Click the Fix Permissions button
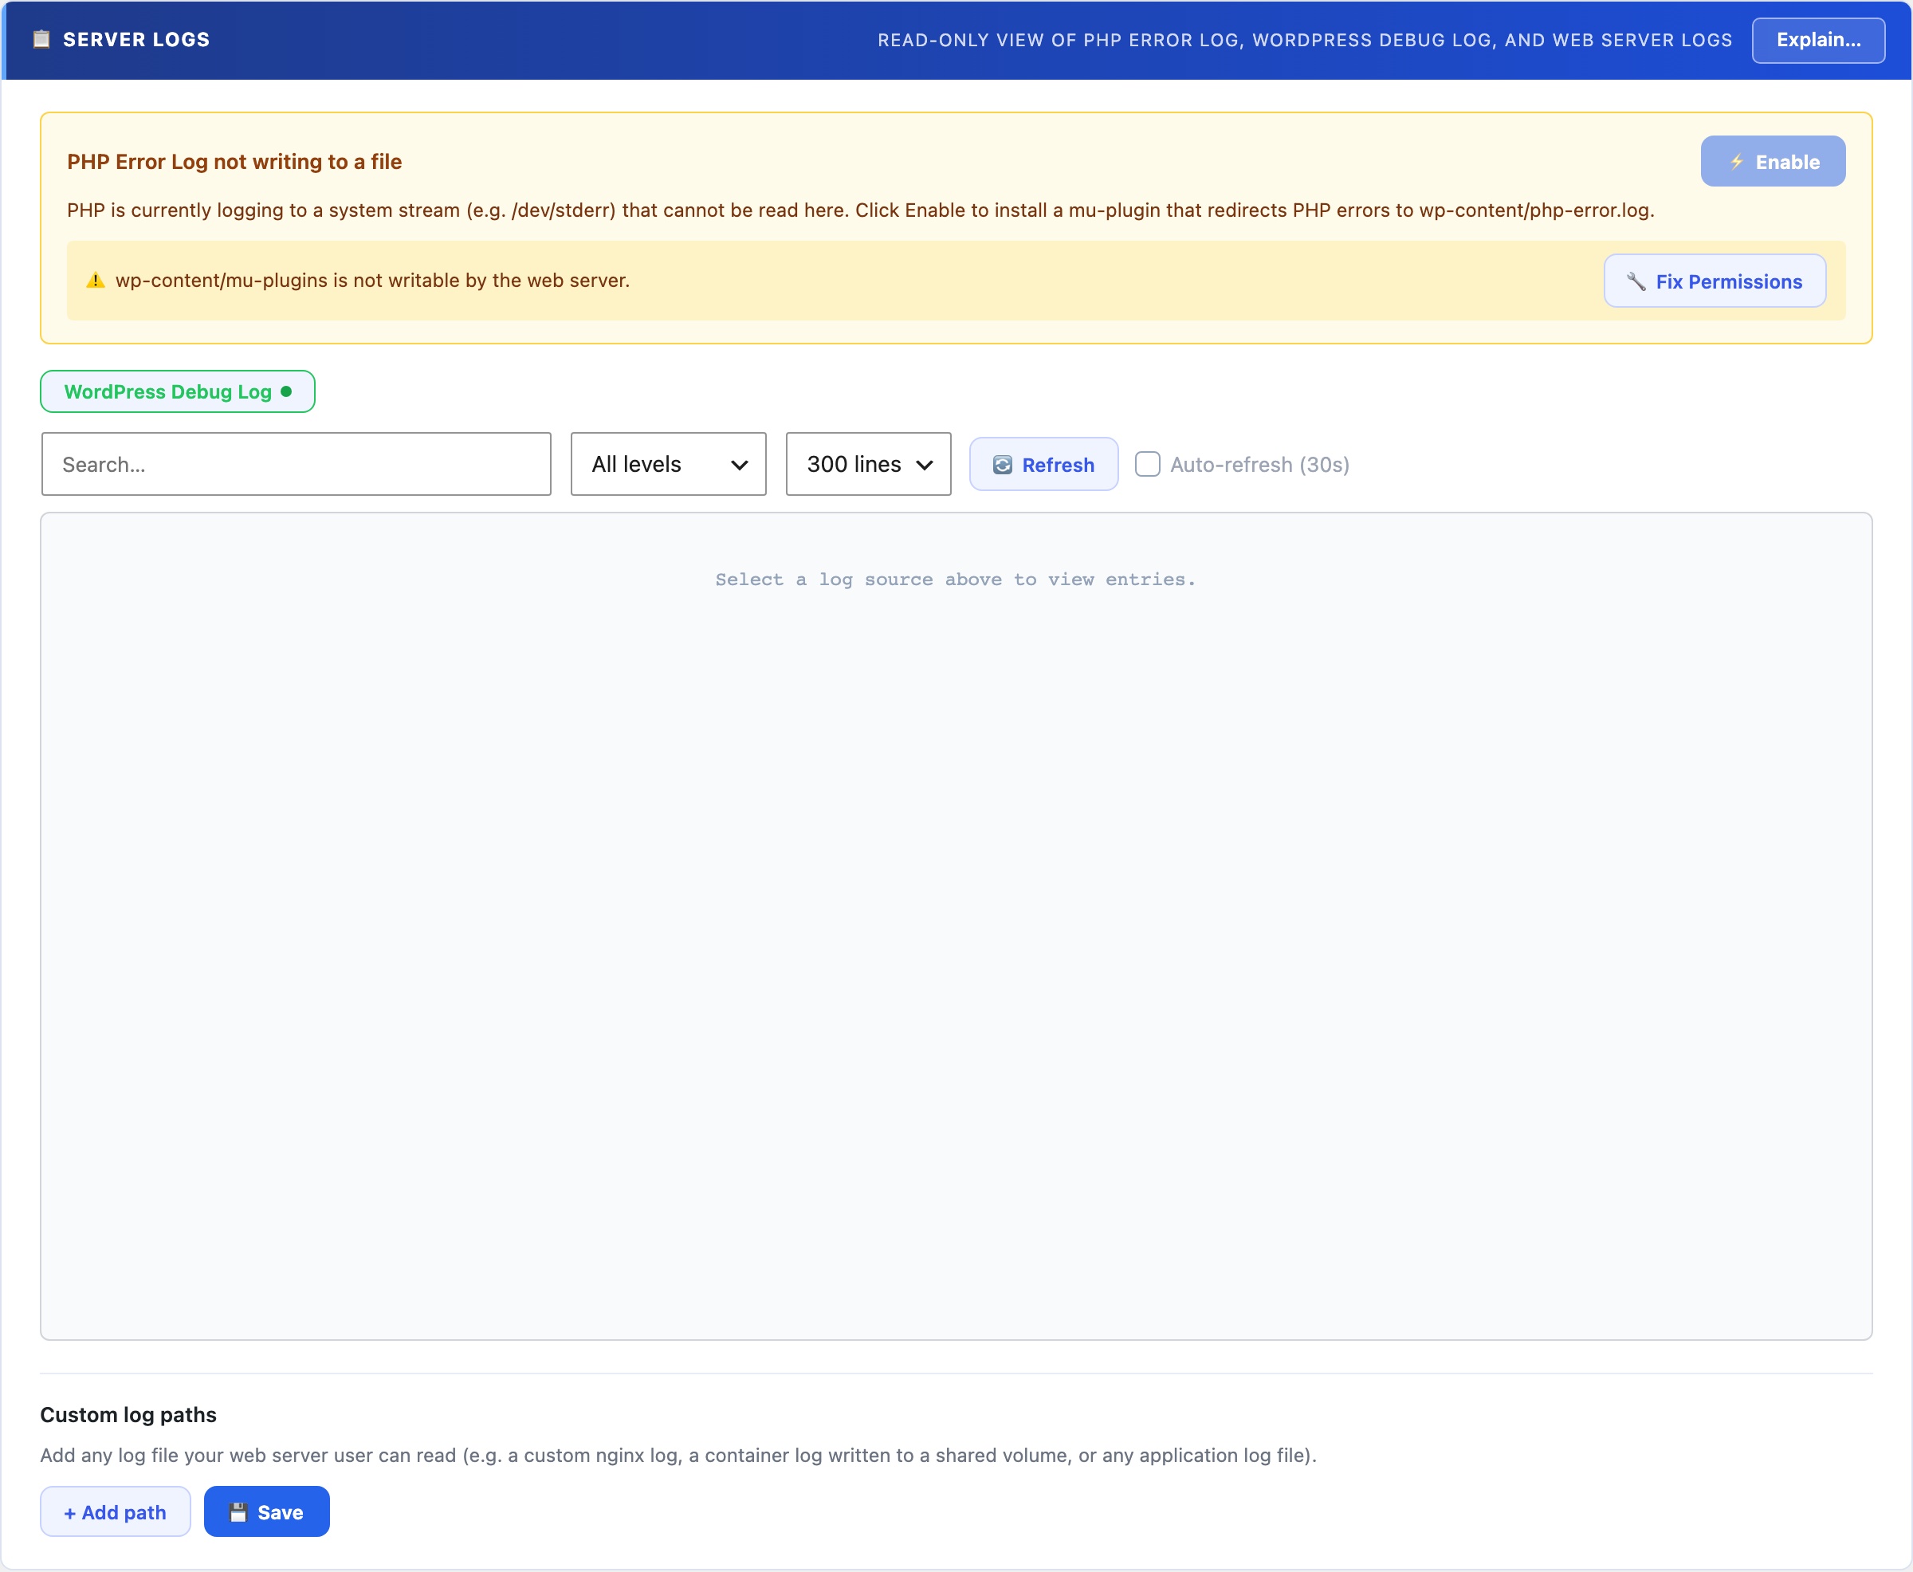Screen dimensions: 1913x1572 pos(1715,281)
